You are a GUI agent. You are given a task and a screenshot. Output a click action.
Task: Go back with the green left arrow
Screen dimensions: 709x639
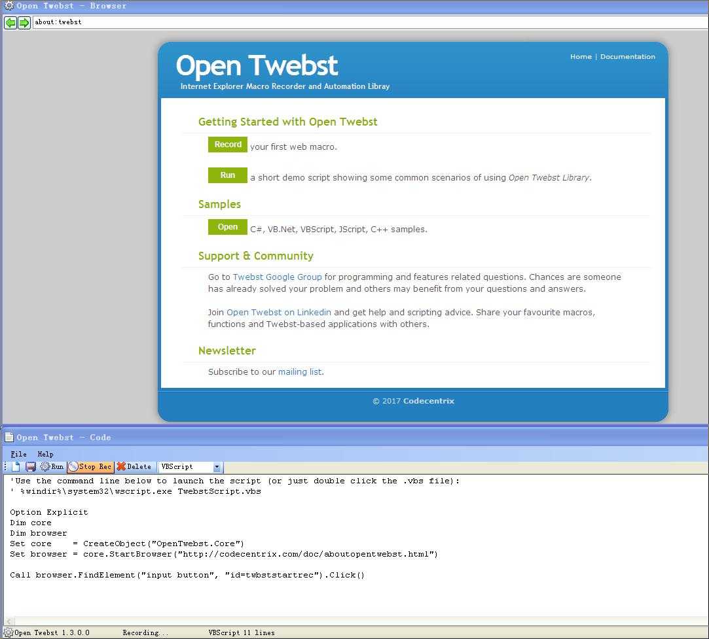[10, 22]
